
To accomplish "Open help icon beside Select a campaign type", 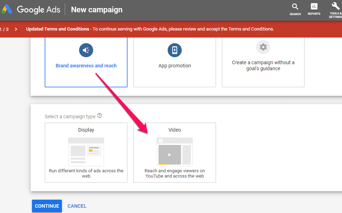I will 99,115.
